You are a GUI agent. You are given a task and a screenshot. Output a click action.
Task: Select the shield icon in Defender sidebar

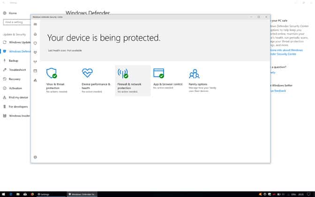(x=35, y=43)
